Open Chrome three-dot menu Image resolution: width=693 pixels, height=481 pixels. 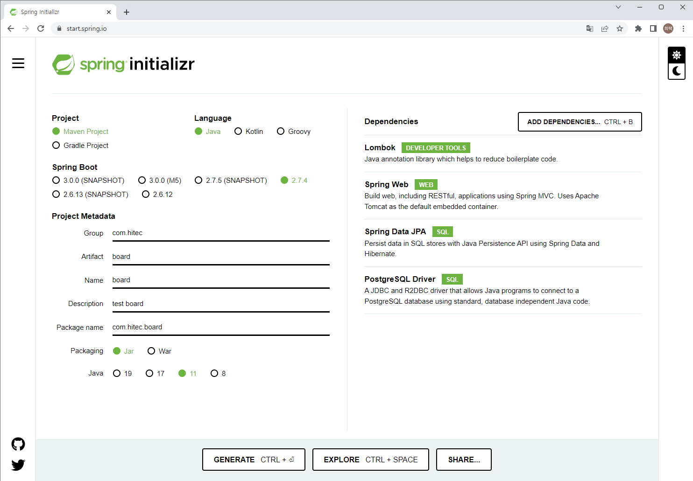pyautogui.click(x=683, y=28)
